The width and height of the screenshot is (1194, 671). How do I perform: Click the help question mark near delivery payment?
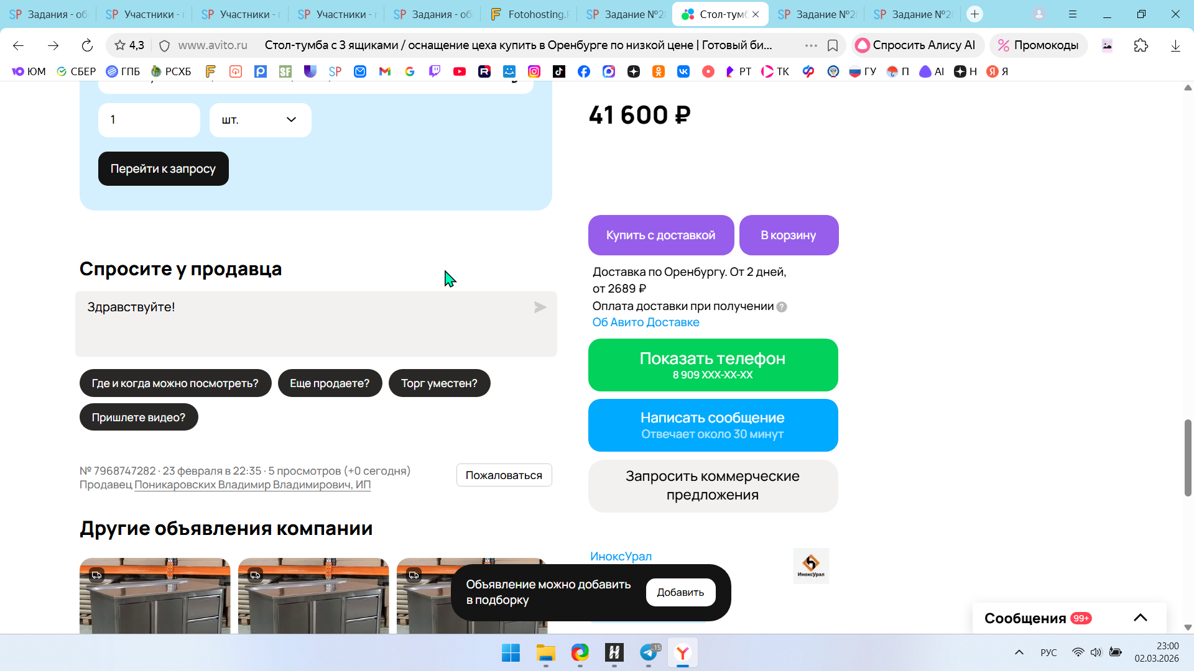click(x=782, y=307)
